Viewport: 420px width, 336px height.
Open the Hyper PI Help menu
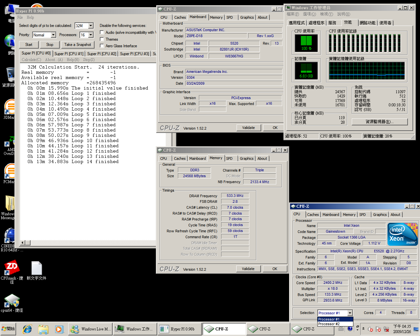[x=30, y=17]
